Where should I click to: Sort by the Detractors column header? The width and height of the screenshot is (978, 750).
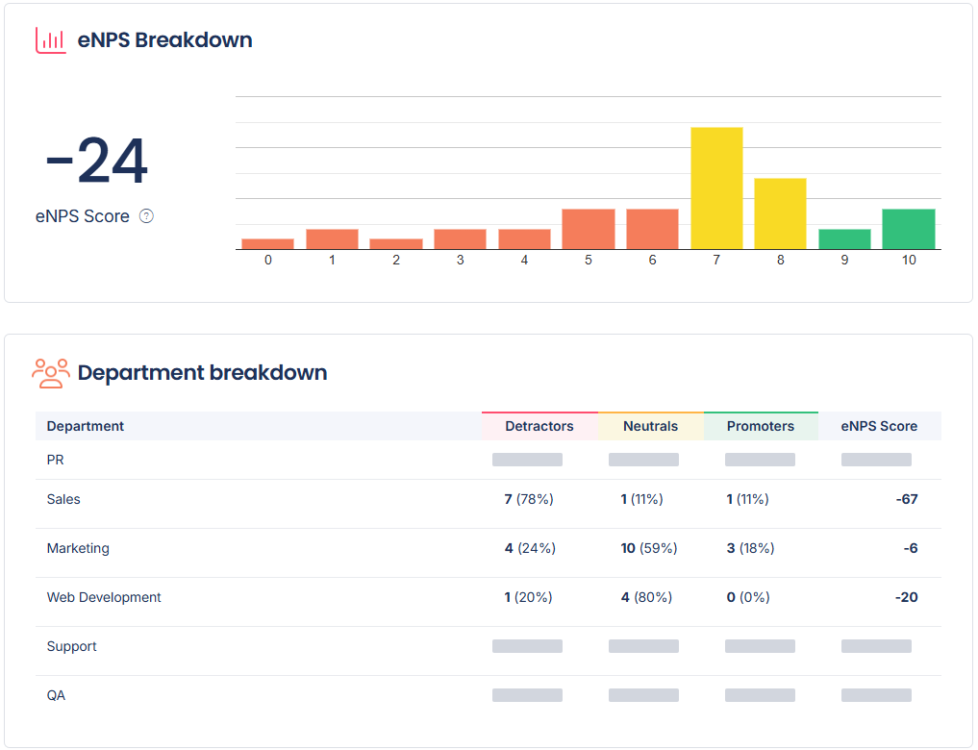pyautogui.click(x=539, y=426)
